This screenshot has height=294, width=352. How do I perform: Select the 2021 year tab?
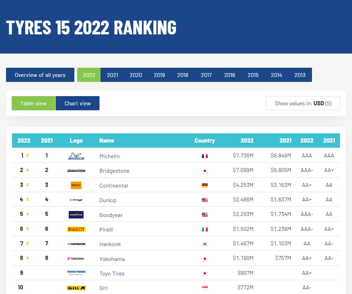click(113, 75)
